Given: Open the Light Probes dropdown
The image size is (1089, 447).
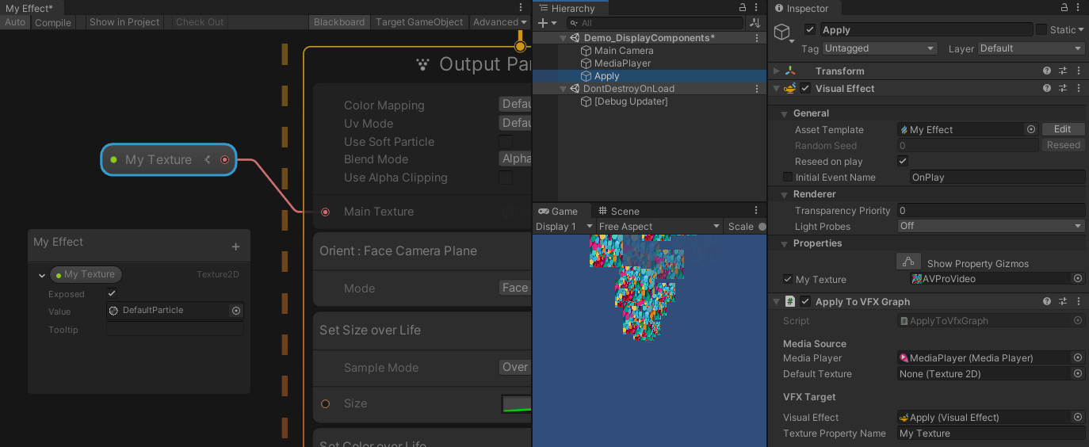Looking at the screenshot, I should coord(992,226).
